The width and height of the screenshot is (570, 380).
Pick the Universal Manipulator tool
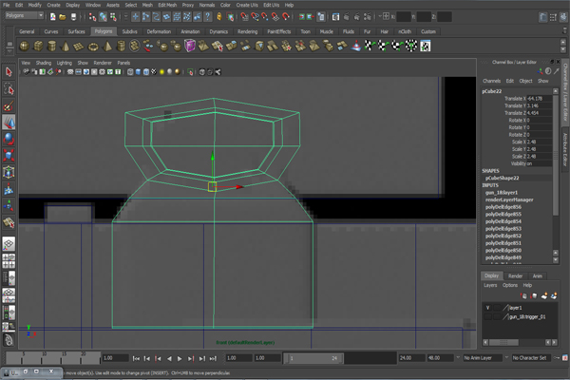pyautogui.click(x=9, y=172)
